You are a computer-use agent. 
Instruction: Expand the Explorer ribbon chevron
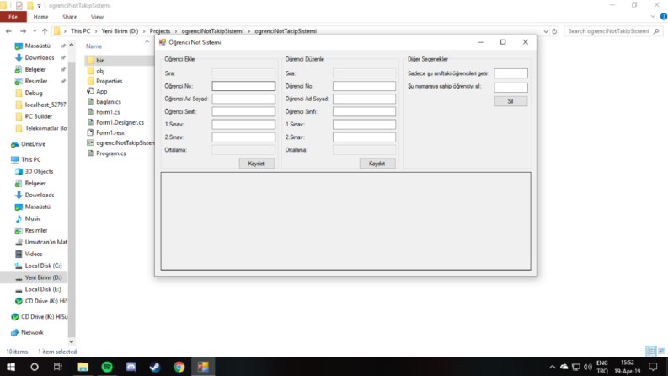tap(653, 17)
